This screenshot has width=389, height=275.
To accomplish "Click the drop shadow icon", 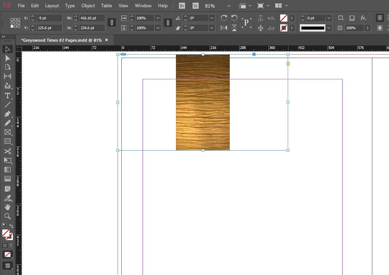I will pos(352,18).
